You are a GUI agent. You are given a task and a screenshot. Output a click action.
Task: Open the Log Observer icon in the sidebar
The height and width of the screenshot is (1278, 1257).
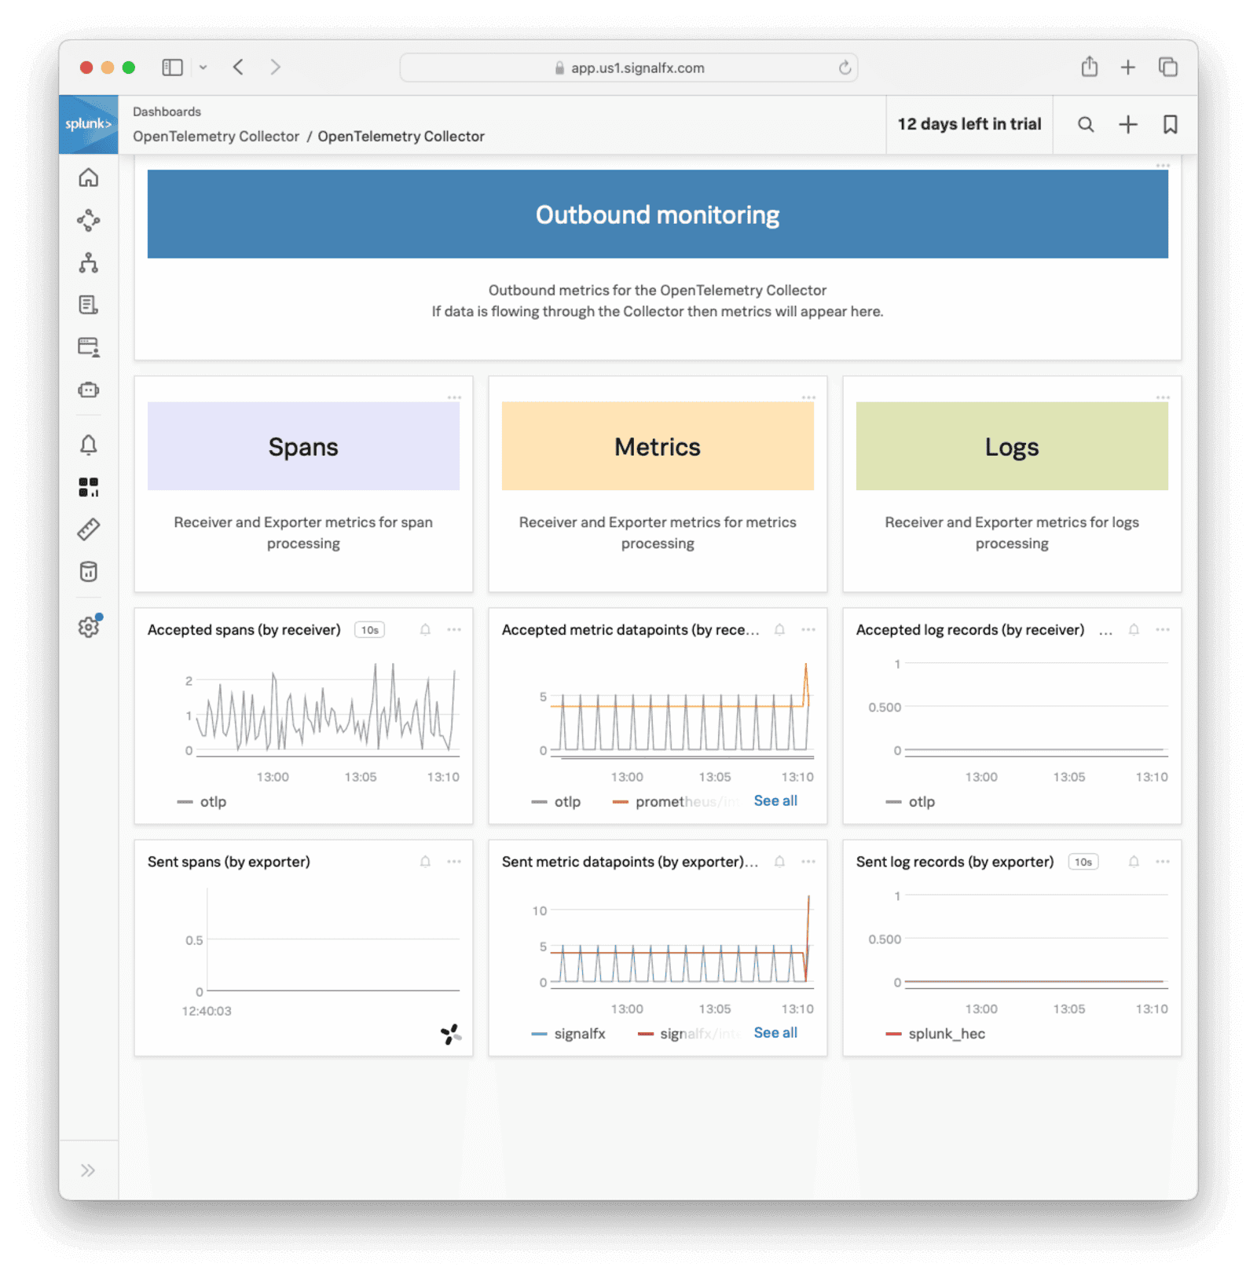88,305
